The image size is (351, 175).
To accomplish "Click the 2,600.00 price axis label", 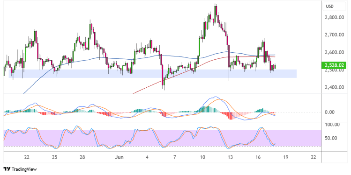I will (x=334, y=52).
